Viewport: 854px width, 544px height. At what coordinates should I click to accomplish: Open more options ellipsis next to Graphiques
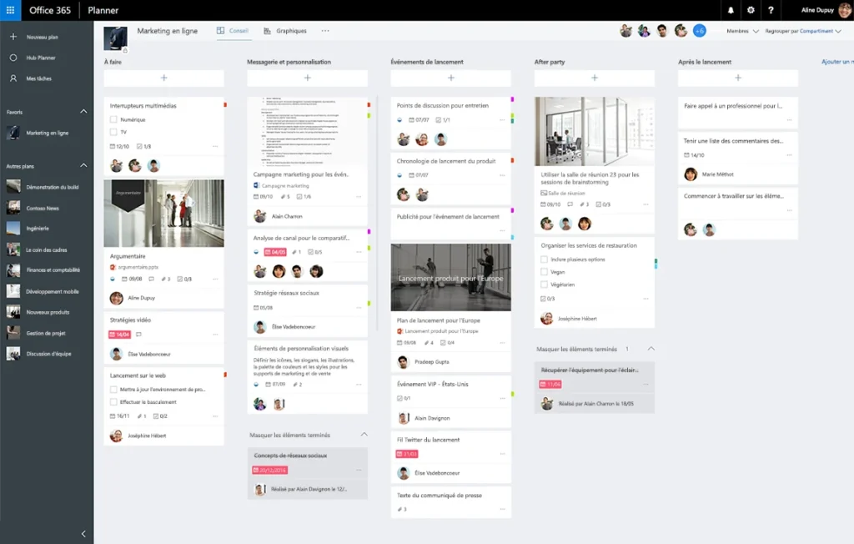(x=325, y=31)
